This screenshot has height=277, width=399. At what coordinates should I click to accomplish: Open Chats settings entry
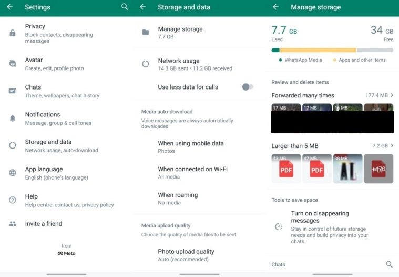click(66, 91)
